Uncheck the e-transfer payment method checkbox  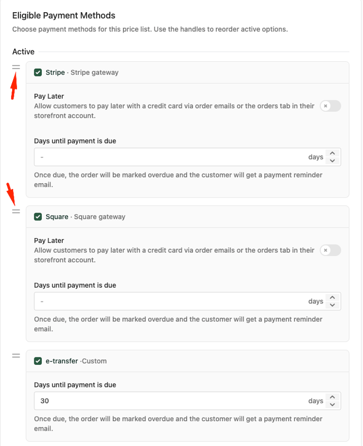point(38,361)
